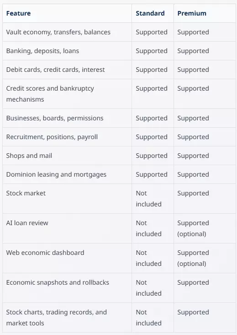Click Credit scores and bankruptcy mechanisms text
The height and width of the screenshot is (335, 237).
tap(50, 94)
